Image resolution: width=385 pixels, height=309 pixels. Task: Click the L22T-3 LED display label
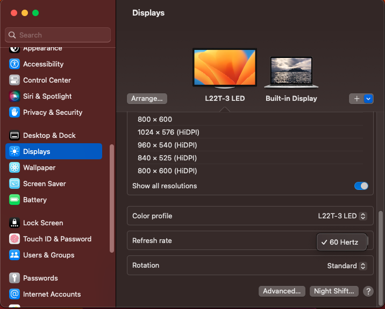[x=225, y=99]
